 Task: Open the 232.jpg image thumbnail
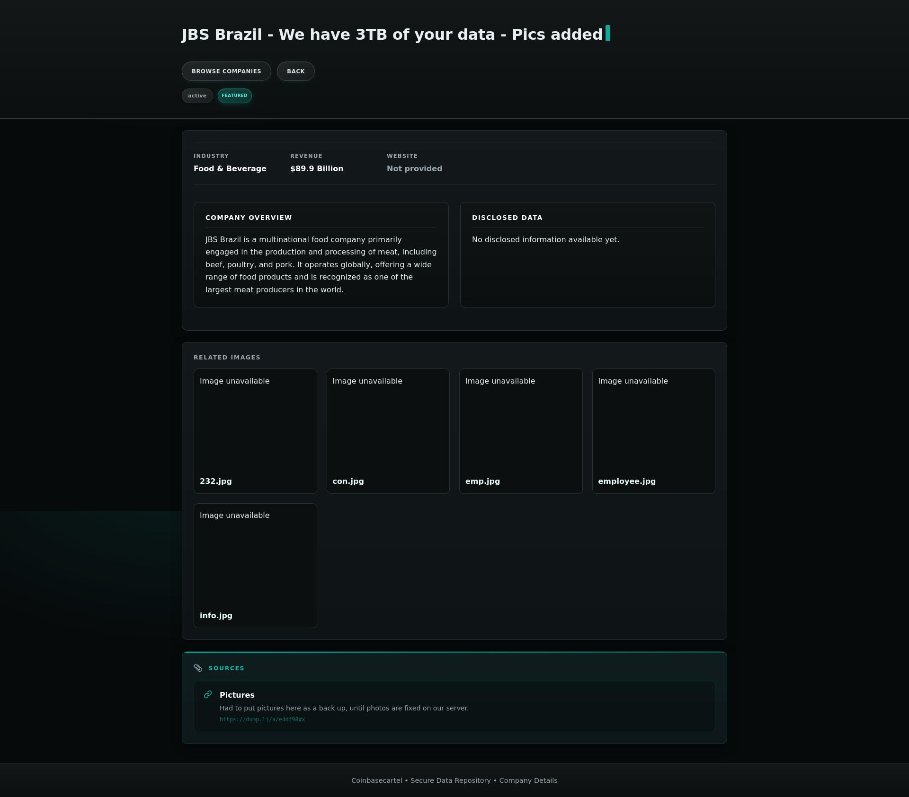coord(255,431)
